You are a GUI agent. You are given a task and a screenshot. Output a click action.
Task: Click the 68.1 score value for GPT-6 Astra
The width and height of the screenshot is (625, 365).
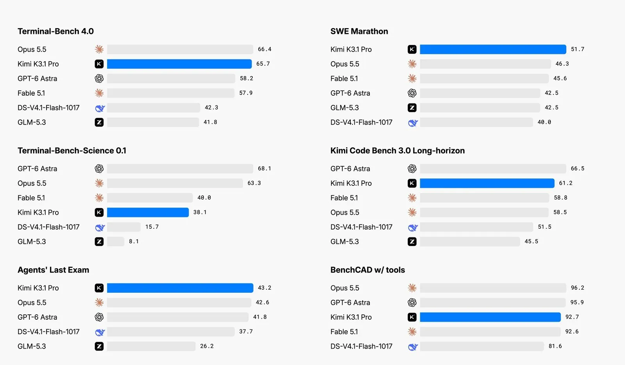[264, 169]
